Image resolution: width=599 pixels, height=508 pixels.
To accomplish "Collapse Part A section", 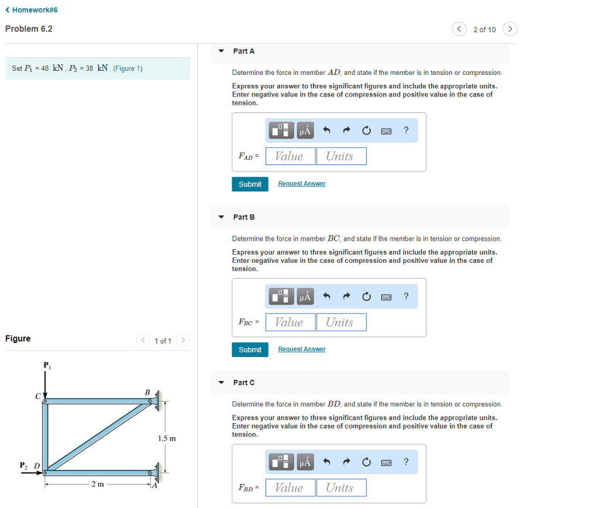I will (x=221, y=51).
